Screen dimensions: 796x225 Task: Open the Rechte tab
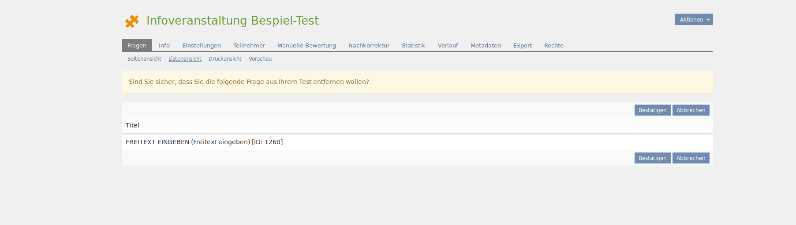553,45
